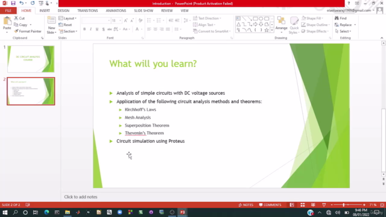The height and width of the screenshot is (217, 386).
Task: Open Align Text dropdown
Action: tap(204, 25)
